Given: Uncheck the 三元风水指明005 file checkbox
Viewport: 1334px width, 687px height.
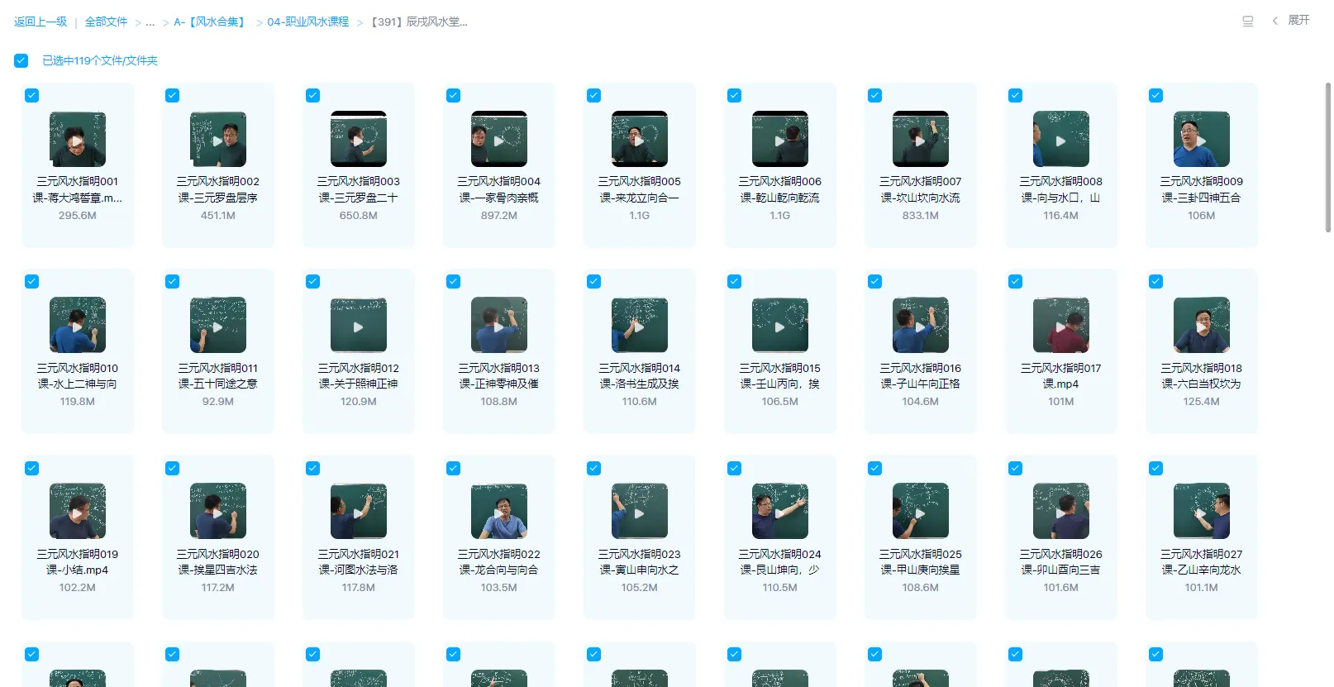Looking at the screenshot, I should pos(593,95).
